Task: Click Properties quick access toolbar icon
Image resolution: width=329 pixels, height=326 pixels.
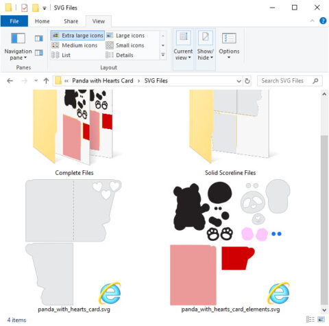Action: point(24,8)
